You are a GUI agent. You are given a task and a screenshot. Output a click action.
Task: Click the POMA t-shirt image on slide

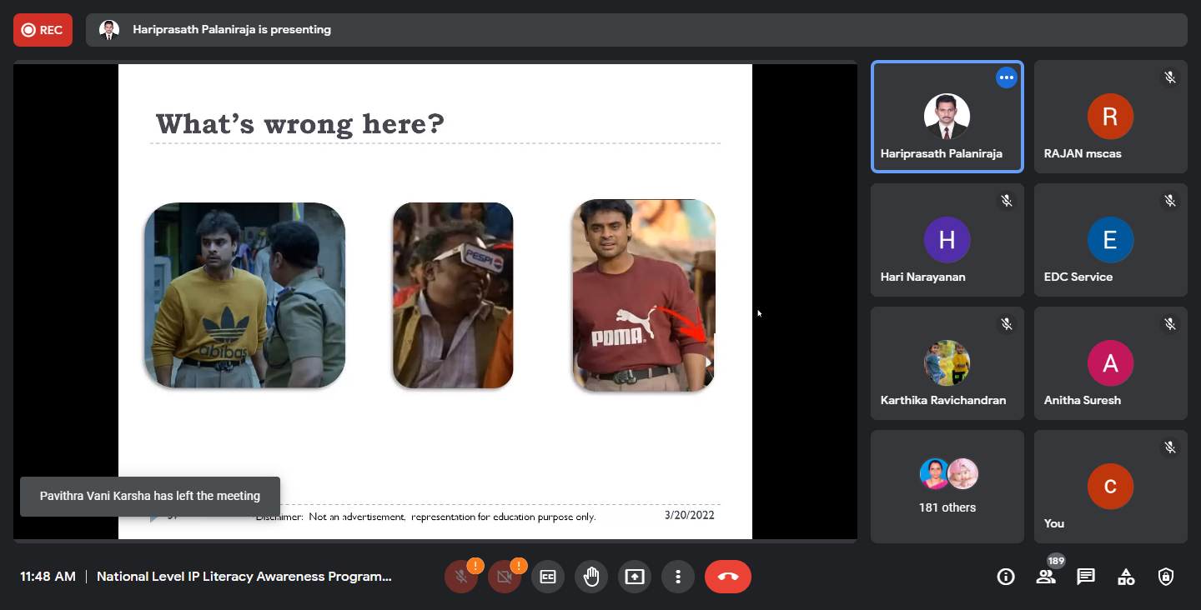pos(643,295)
